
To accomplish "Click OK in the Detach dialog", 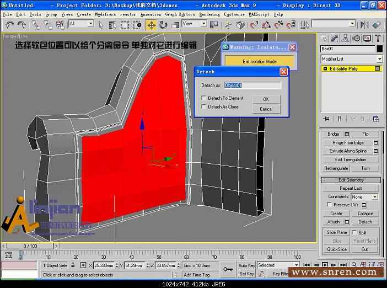I will (x=266, y=99).
